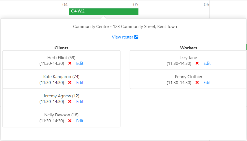247x141 pixels.
Task: Click the Izzy Jane worker name
Action: [x=189, y=58]
